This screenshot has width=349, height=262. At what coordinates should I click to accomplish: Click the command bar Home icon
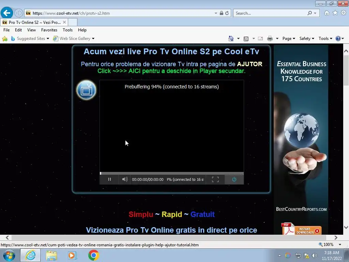(231, 39)
